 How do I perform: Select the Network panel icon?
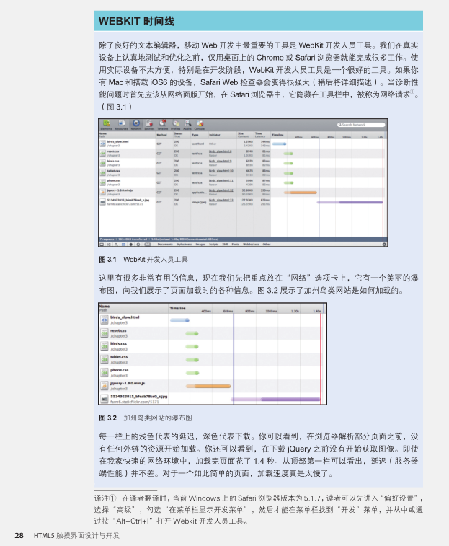point(136,123)
